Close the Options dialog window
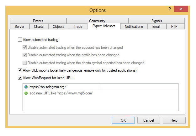 tap(181, 9)
